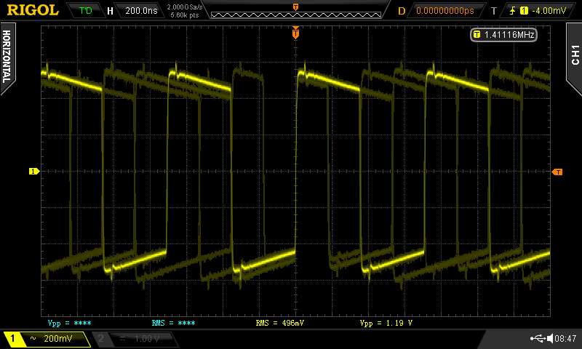Viewport: 582px width, 349px height.
Task: Select the Vpp = 1.19 V measurement
Action: tap(386, 323)
